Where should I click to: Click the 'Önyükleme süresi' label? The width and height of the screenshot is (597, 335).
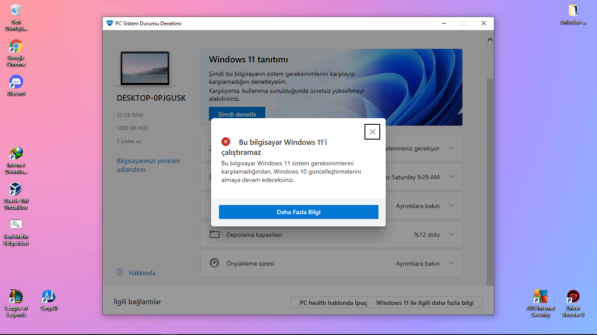(250, 263)
